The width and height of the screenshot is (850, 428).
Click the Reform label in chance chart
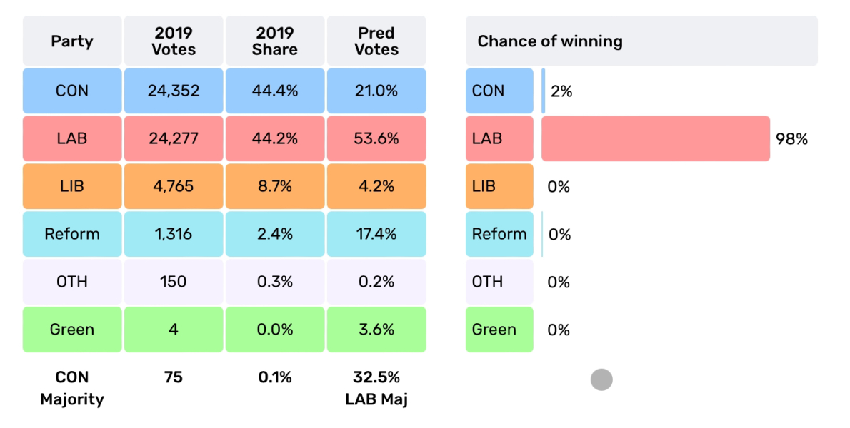point(499,234)
